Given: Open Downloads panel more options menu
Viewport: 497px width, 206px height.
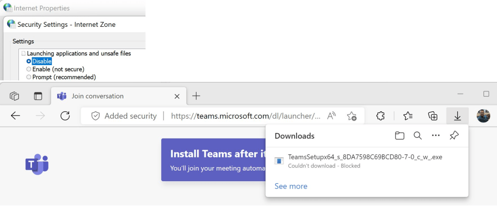Looking at the screenshot, I should coord(436,136).
